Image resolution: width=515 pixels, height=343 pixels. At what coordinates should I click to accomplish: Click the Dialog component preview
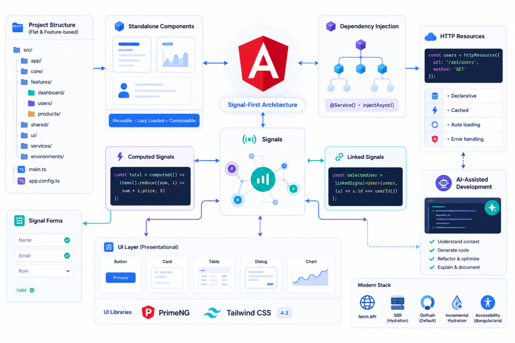261,275
